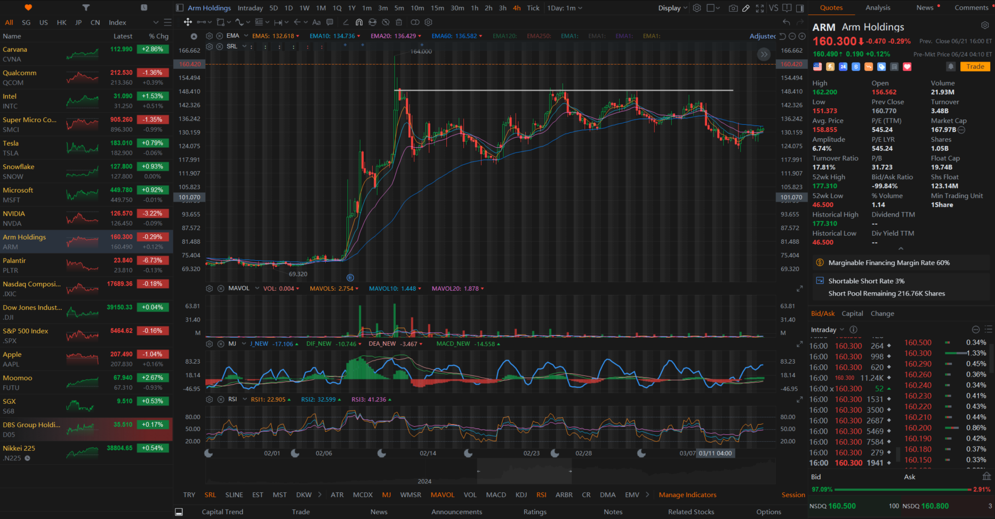This screenshot has height=519, width=995.
Task: Open the Display dropdown
Action: pos(672,8)
